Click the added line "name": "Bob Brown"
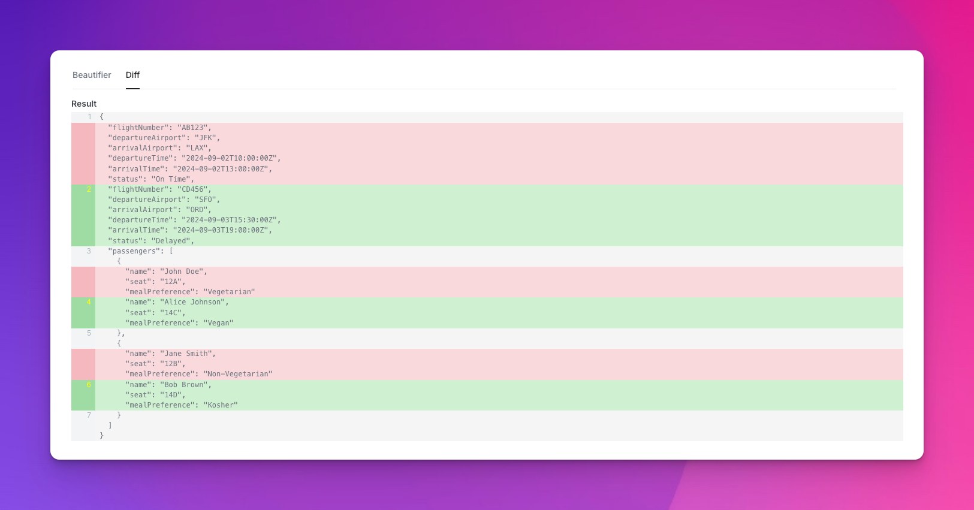 point(168,385)
